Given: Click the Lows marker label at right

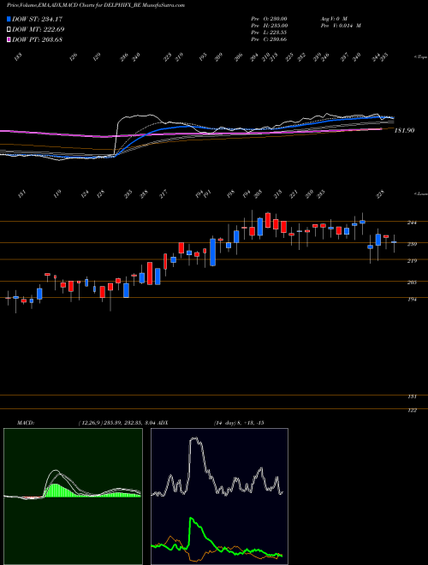Looking at the screenshot, I should 420,193.
